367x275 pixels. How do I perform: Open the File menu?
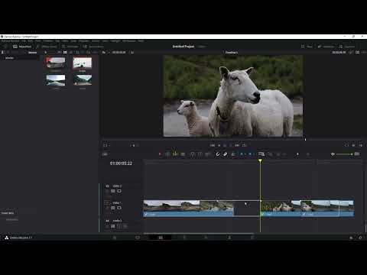point(24,41)
